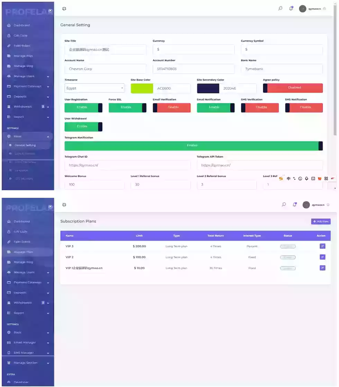Click the Email Manager envelope icon in sidebar

tap(9, 342)
